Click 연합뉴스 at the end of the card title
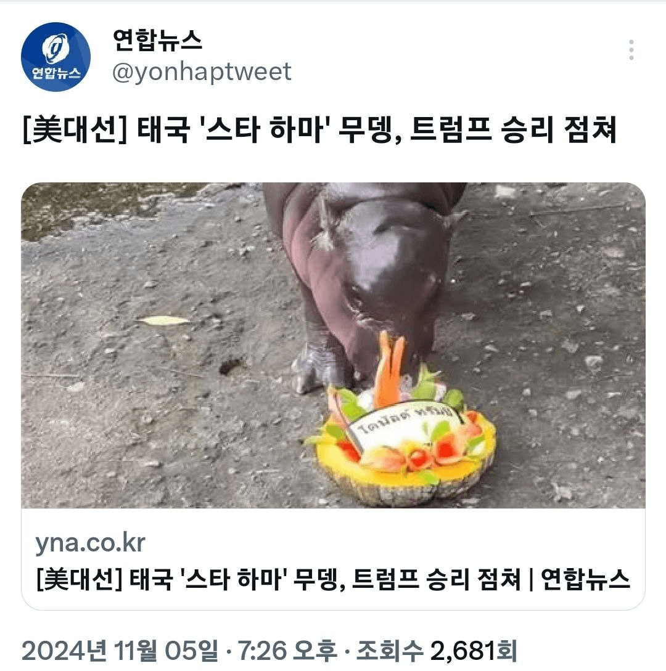This screenshot has width=666, height=671. click(585, 579)
